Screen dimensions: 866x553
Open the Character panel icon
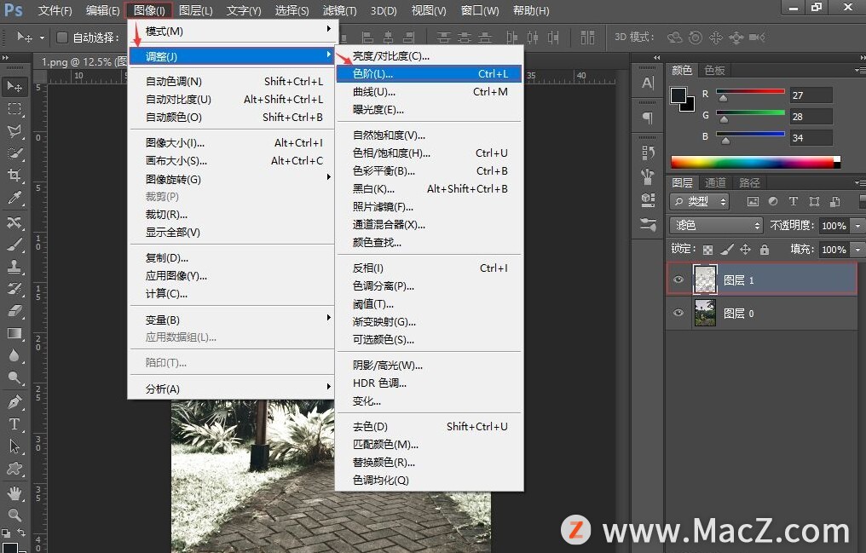click(648, 84)
